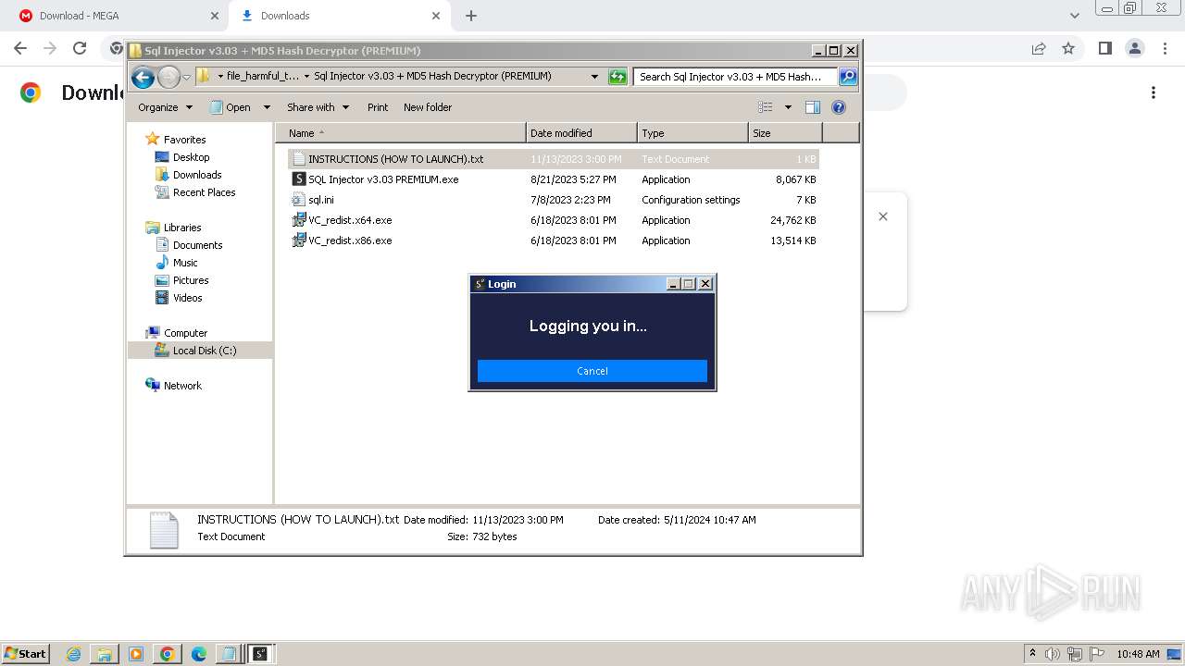The image size is (1185, 666).
Task: Sort by the Size column header
Action: pyautogui.click(x=785, y=133)
